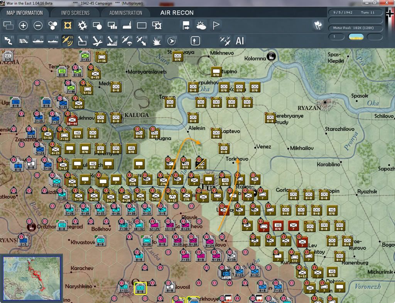The width and height of the screenshot is (395, 303).
Task: Click the date and turn display 9/5/1942
Action: [355, 12]
